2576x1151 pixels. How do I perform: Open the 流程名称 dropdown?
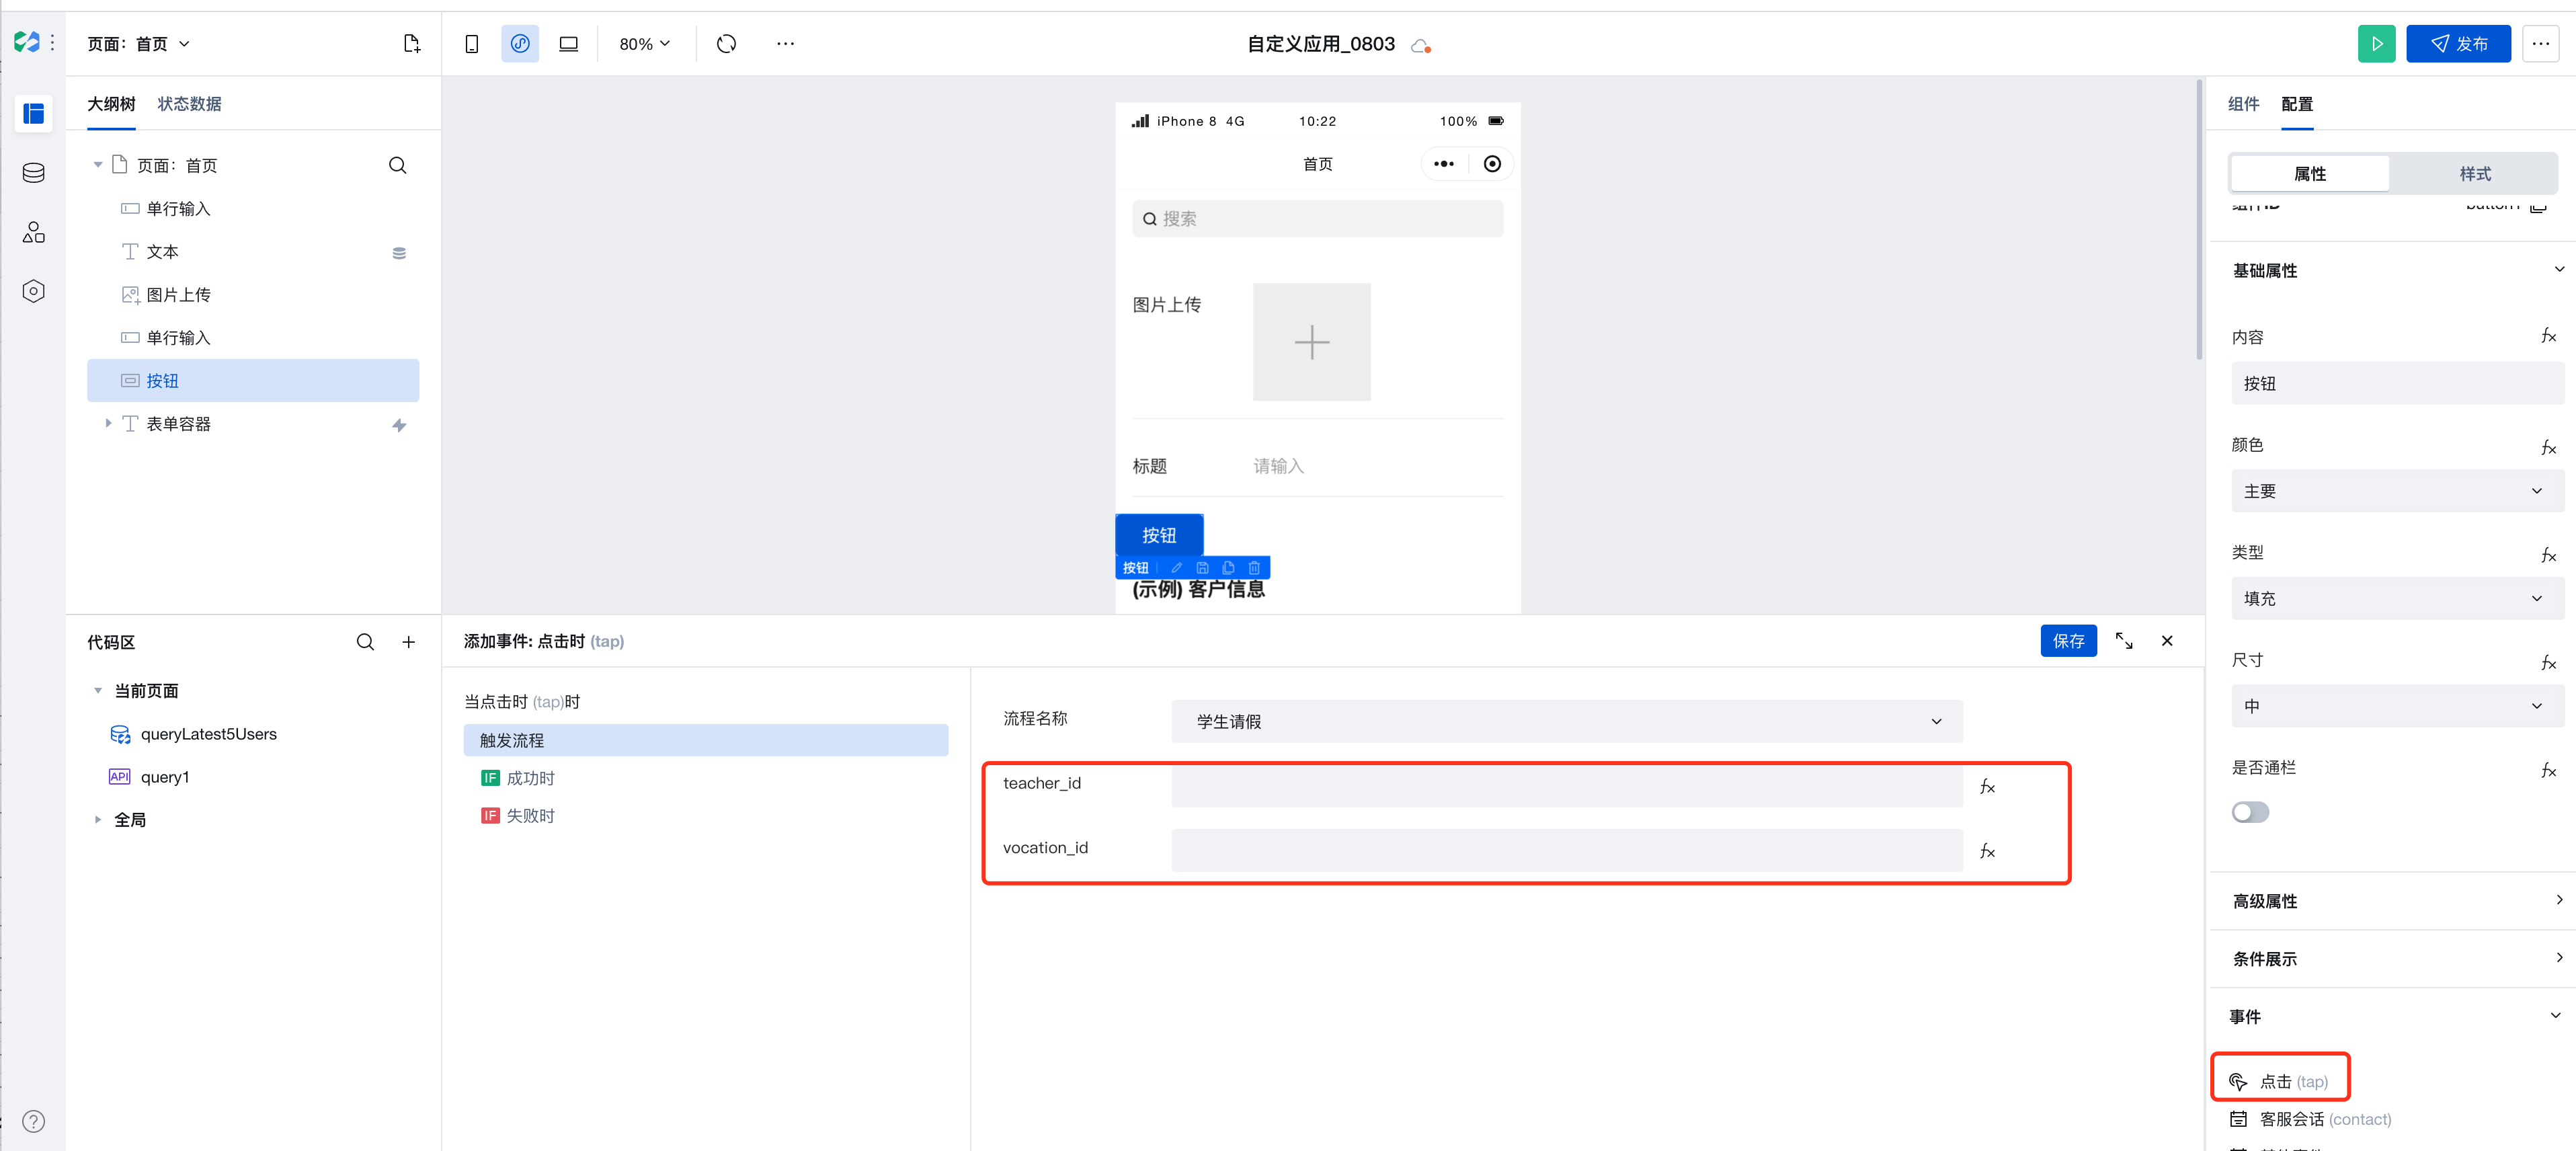click(x=1566, y=721)
